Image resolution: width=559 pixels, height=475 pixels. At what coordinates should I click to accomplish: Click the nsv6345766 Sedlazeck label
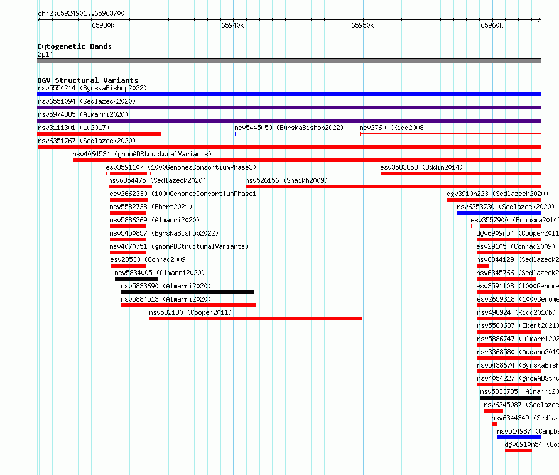(x=518, y=273)
